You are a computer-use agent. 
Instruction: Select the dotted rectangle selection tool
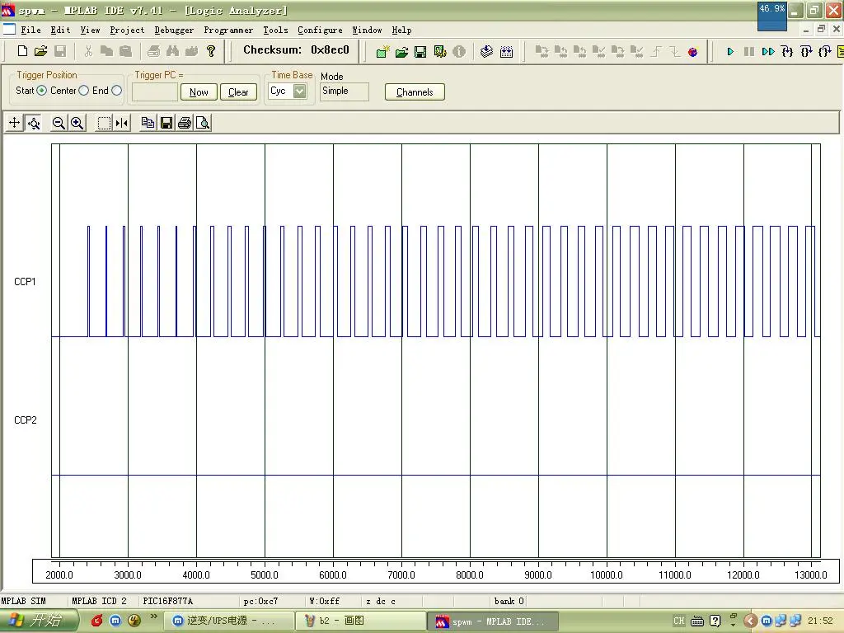(x=103, y=123)
